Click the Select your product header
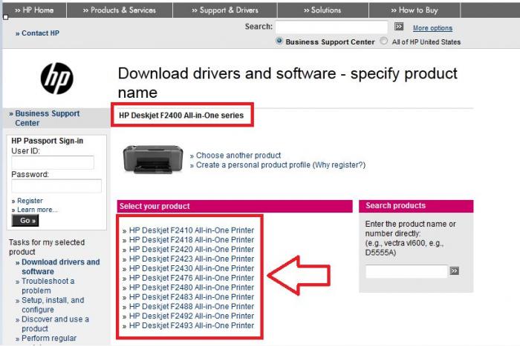This screenshot has height=346, width=520. pos(235,206)
